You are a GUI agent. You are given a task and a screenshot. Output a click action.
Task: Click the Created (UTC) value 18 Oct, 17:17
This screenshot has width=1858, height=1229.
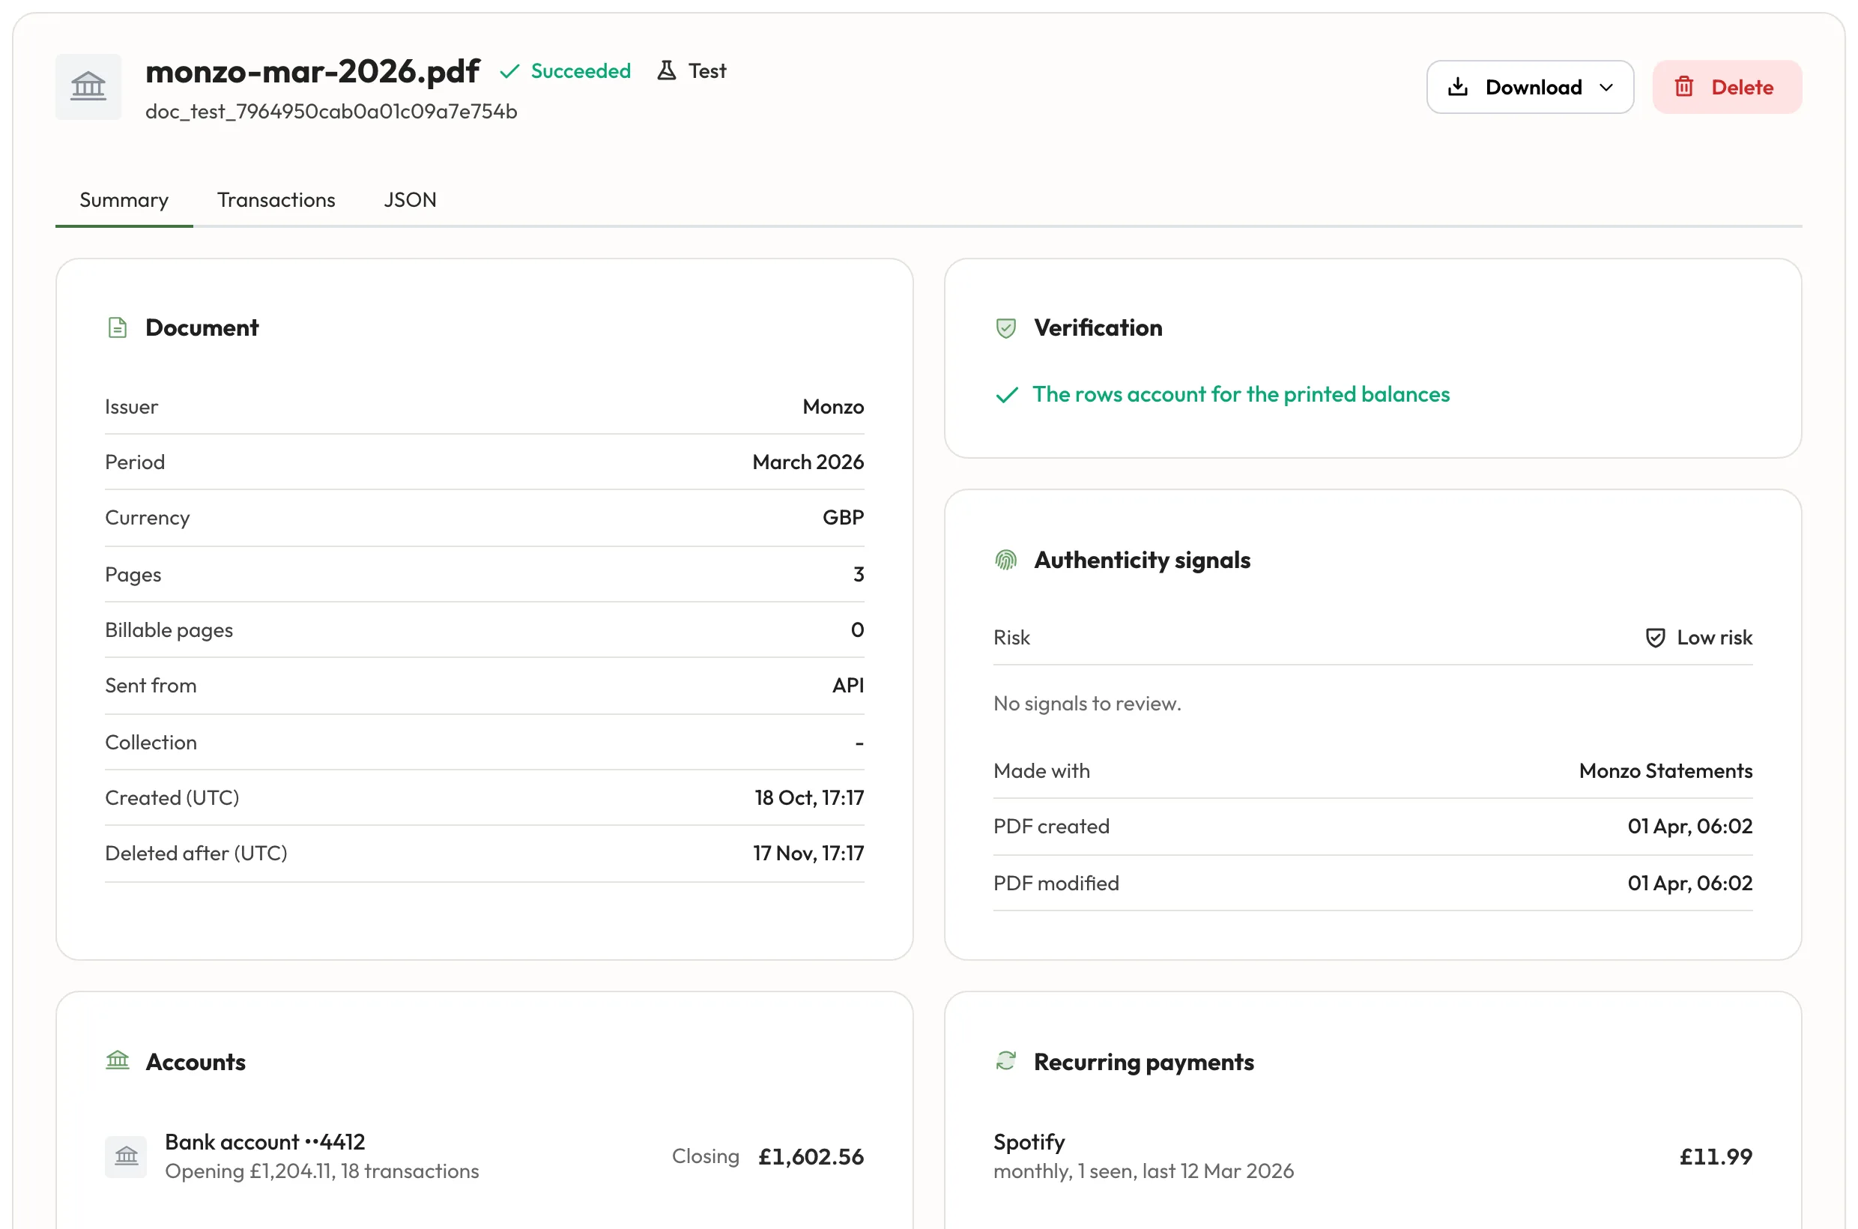tap(808, 798)
